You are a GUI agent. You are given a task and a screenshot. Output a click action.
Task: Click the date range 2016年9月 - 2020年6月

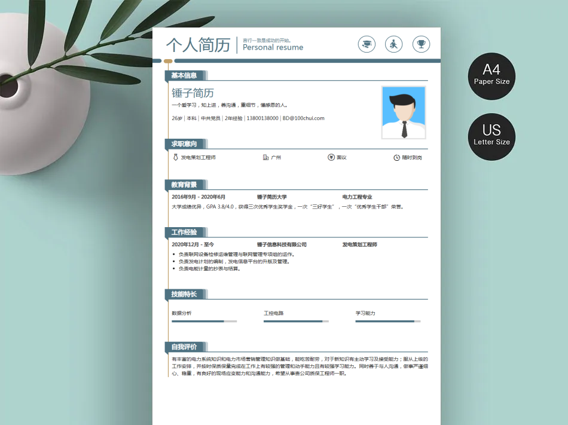[x=199, y=197]
